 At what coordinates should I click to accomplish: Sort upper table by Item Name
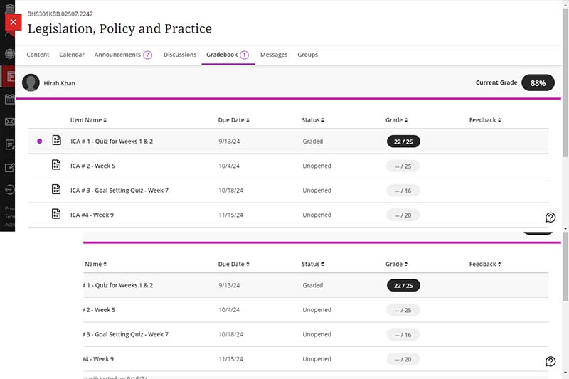[x=88, y=120]
